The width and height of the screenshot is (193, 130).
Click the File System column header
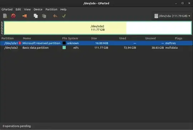(x=70, y=38)
